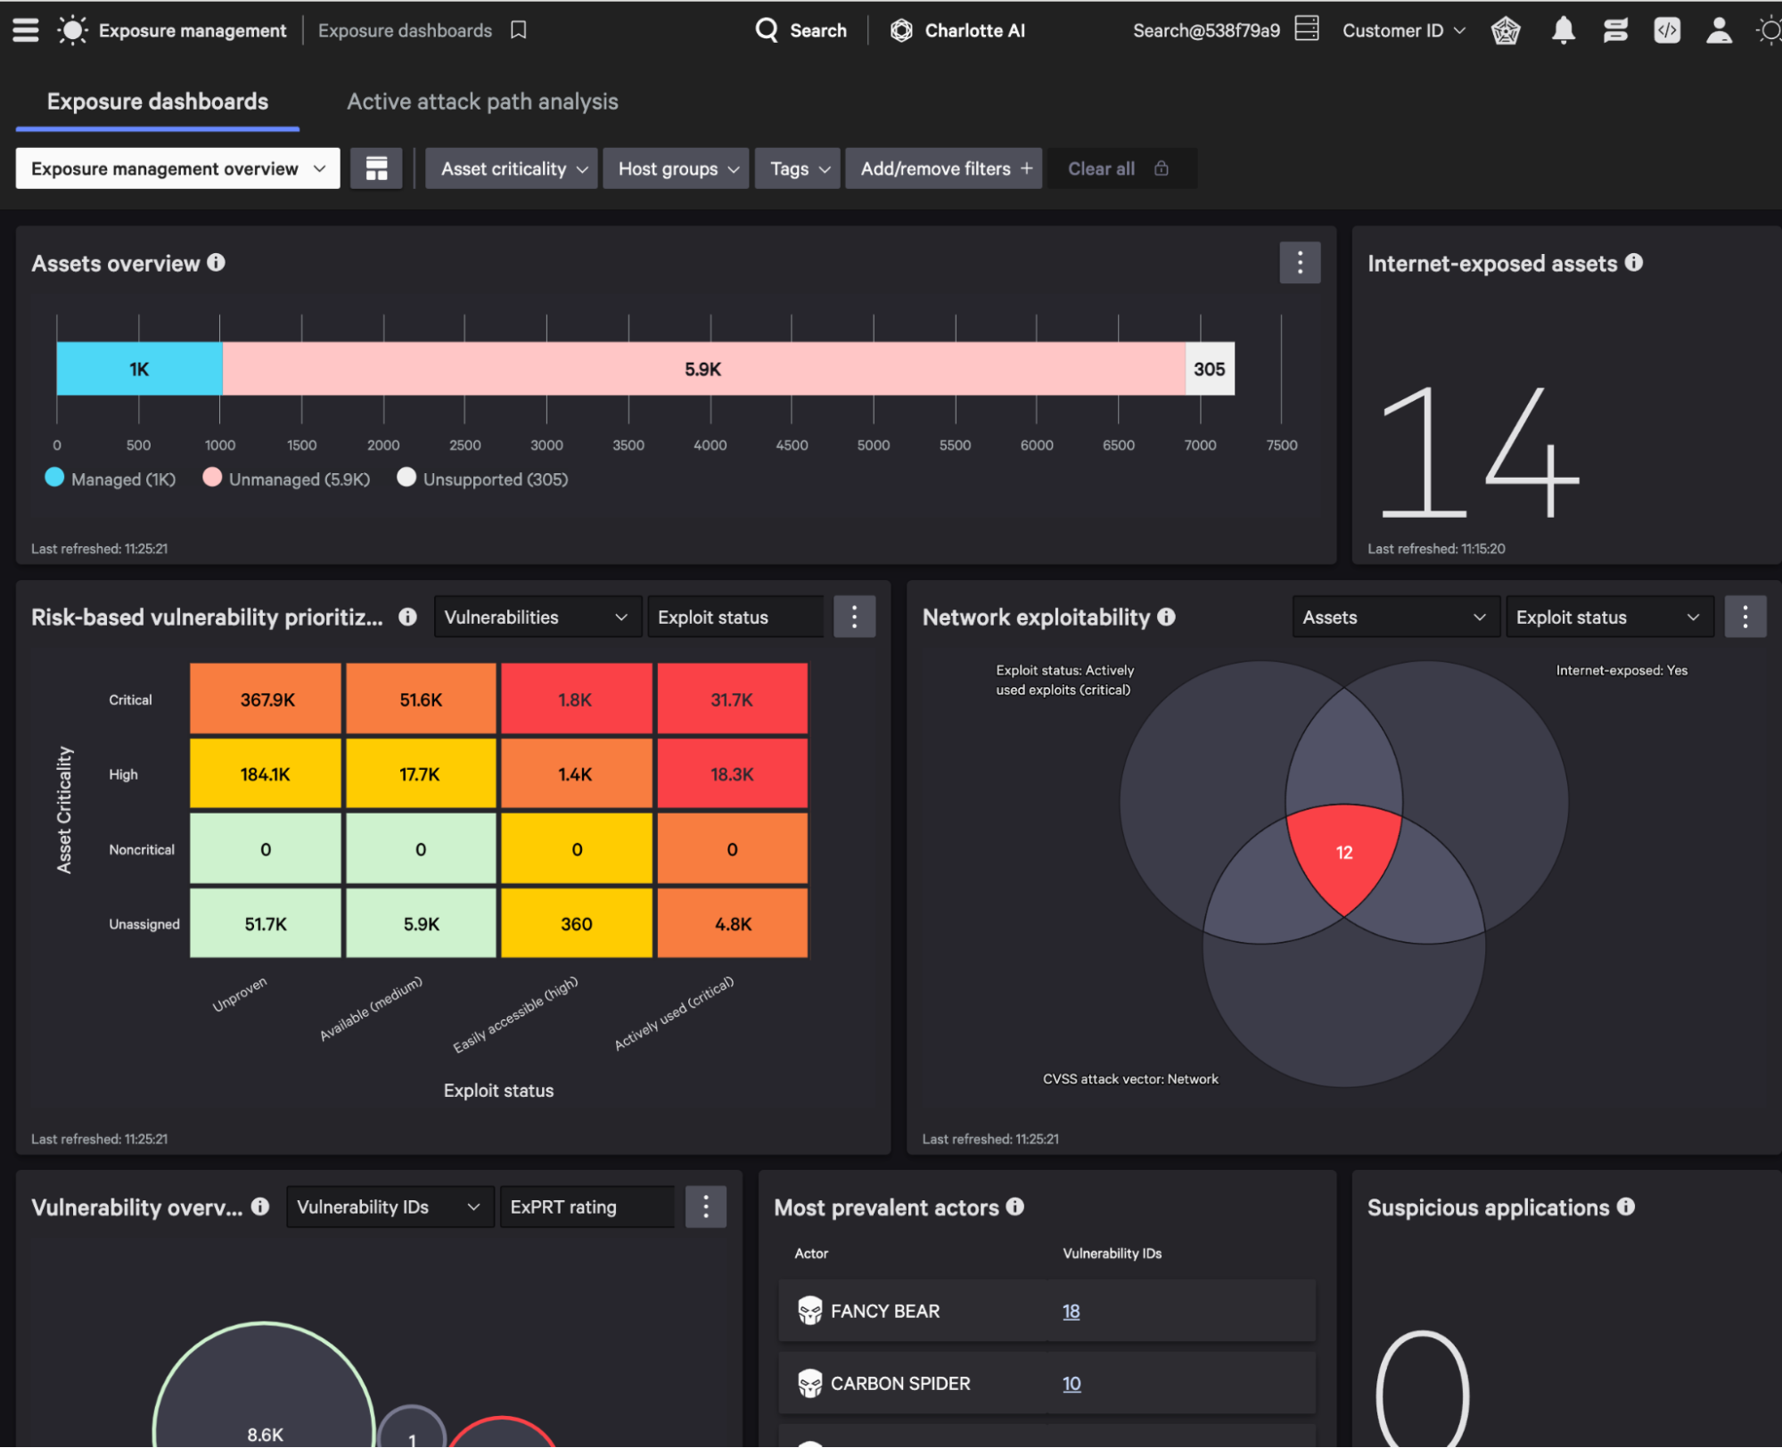The height and width of the screenshot is (1448, 1782).
Task: Open the Search magnifier
Action: [x=767, y=30]
